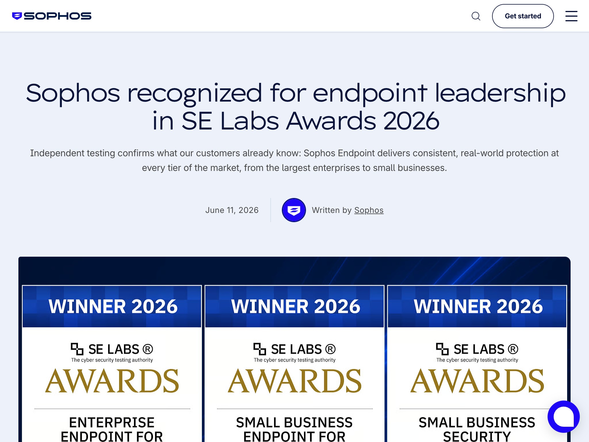Click the Get started button
This screenshot has width=589, height=442.
coord(523,16)
